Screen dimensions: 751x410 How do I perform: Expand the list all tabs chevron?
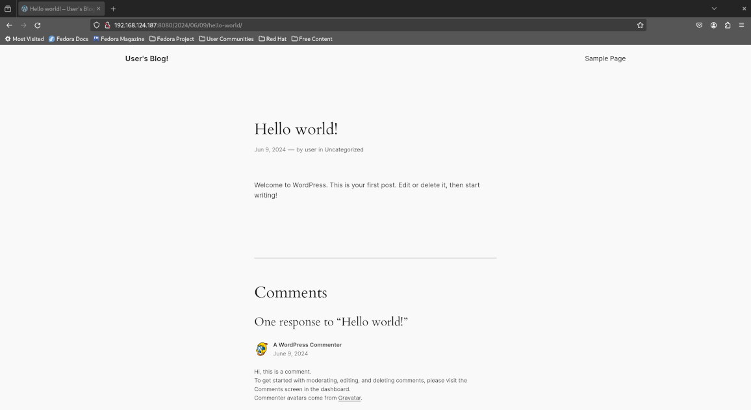(x=714, y=8)
